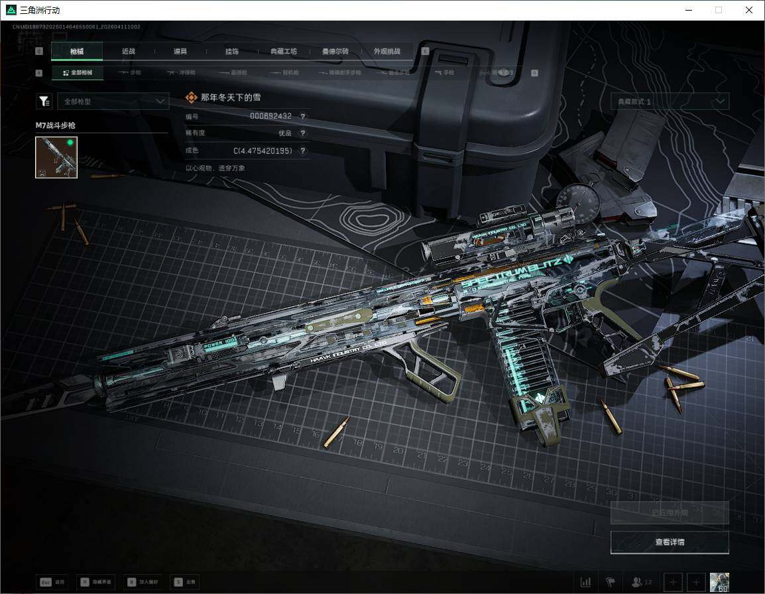The height and width of the screenshot is (594, 765).
Task: Switch to the 近战 tab
Action: click(129, 51)
